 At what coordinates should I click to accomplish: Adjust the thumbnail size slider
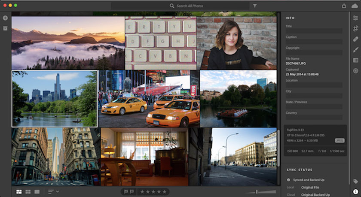[257, 191]
